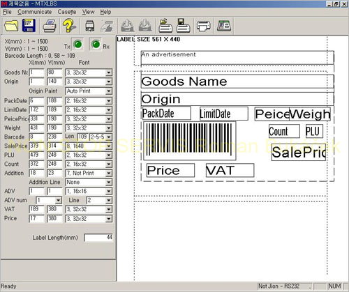Save using the blue floppy disk icon

click(x=29, y=26)
